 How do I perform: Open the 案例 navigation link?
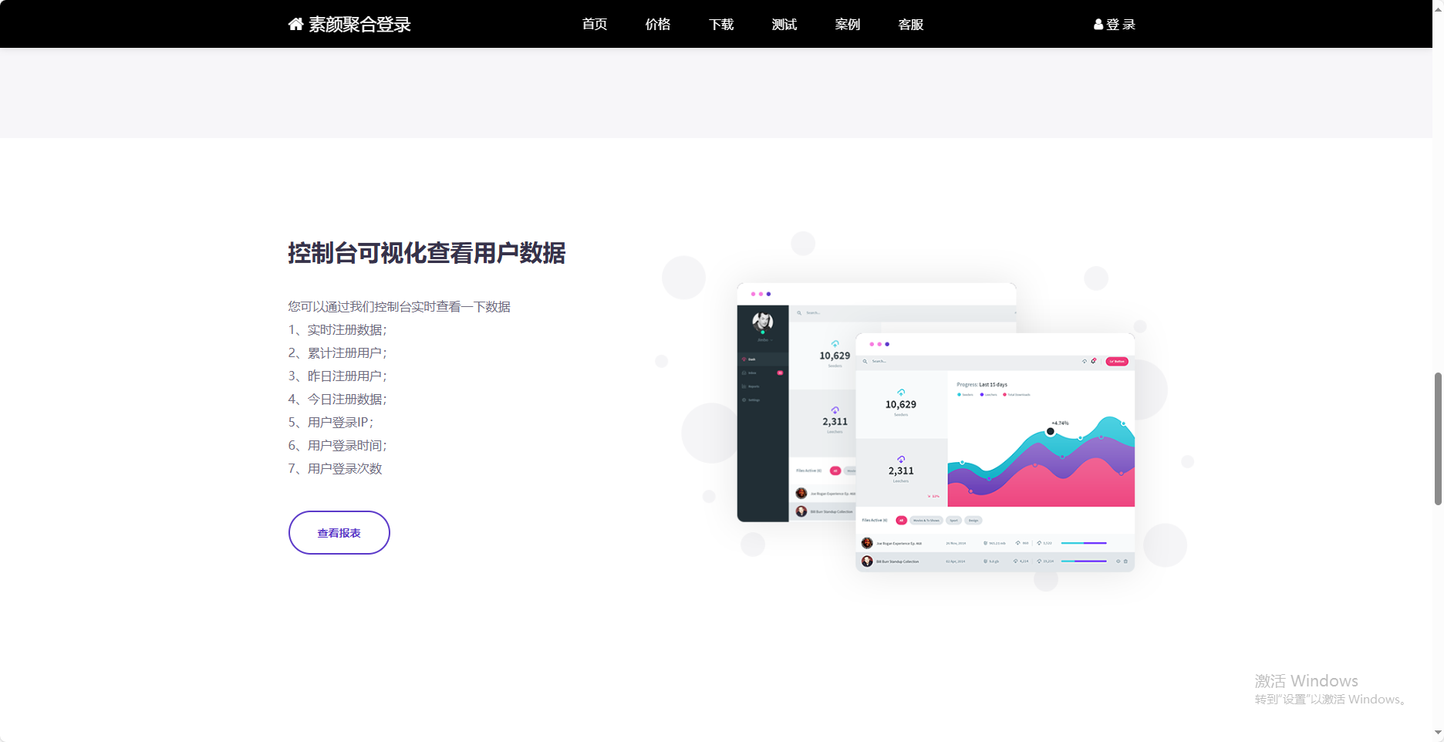847,25
